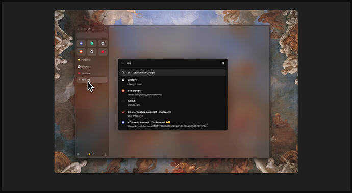Screen dimensions: 352x193
Task: Choose the GitHub github.com suggestion
Action: tap(172, 103)
